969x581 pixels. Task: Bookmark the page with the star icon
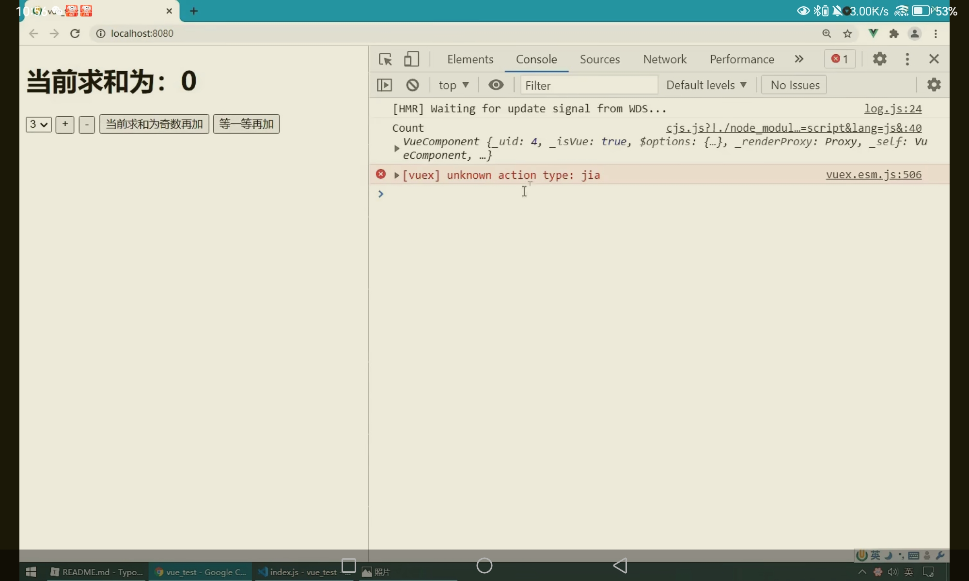(847, 33)
